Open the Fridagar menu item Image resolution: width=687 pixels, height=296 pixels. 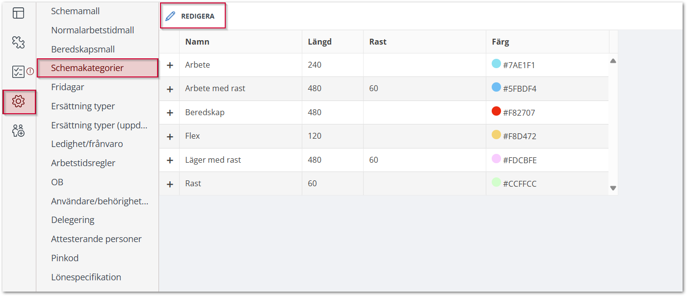[x=68, y=87]
